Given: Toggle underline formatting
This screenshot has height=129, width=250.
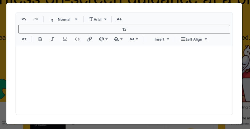Looking at the screenshot, I should (65, 39).
